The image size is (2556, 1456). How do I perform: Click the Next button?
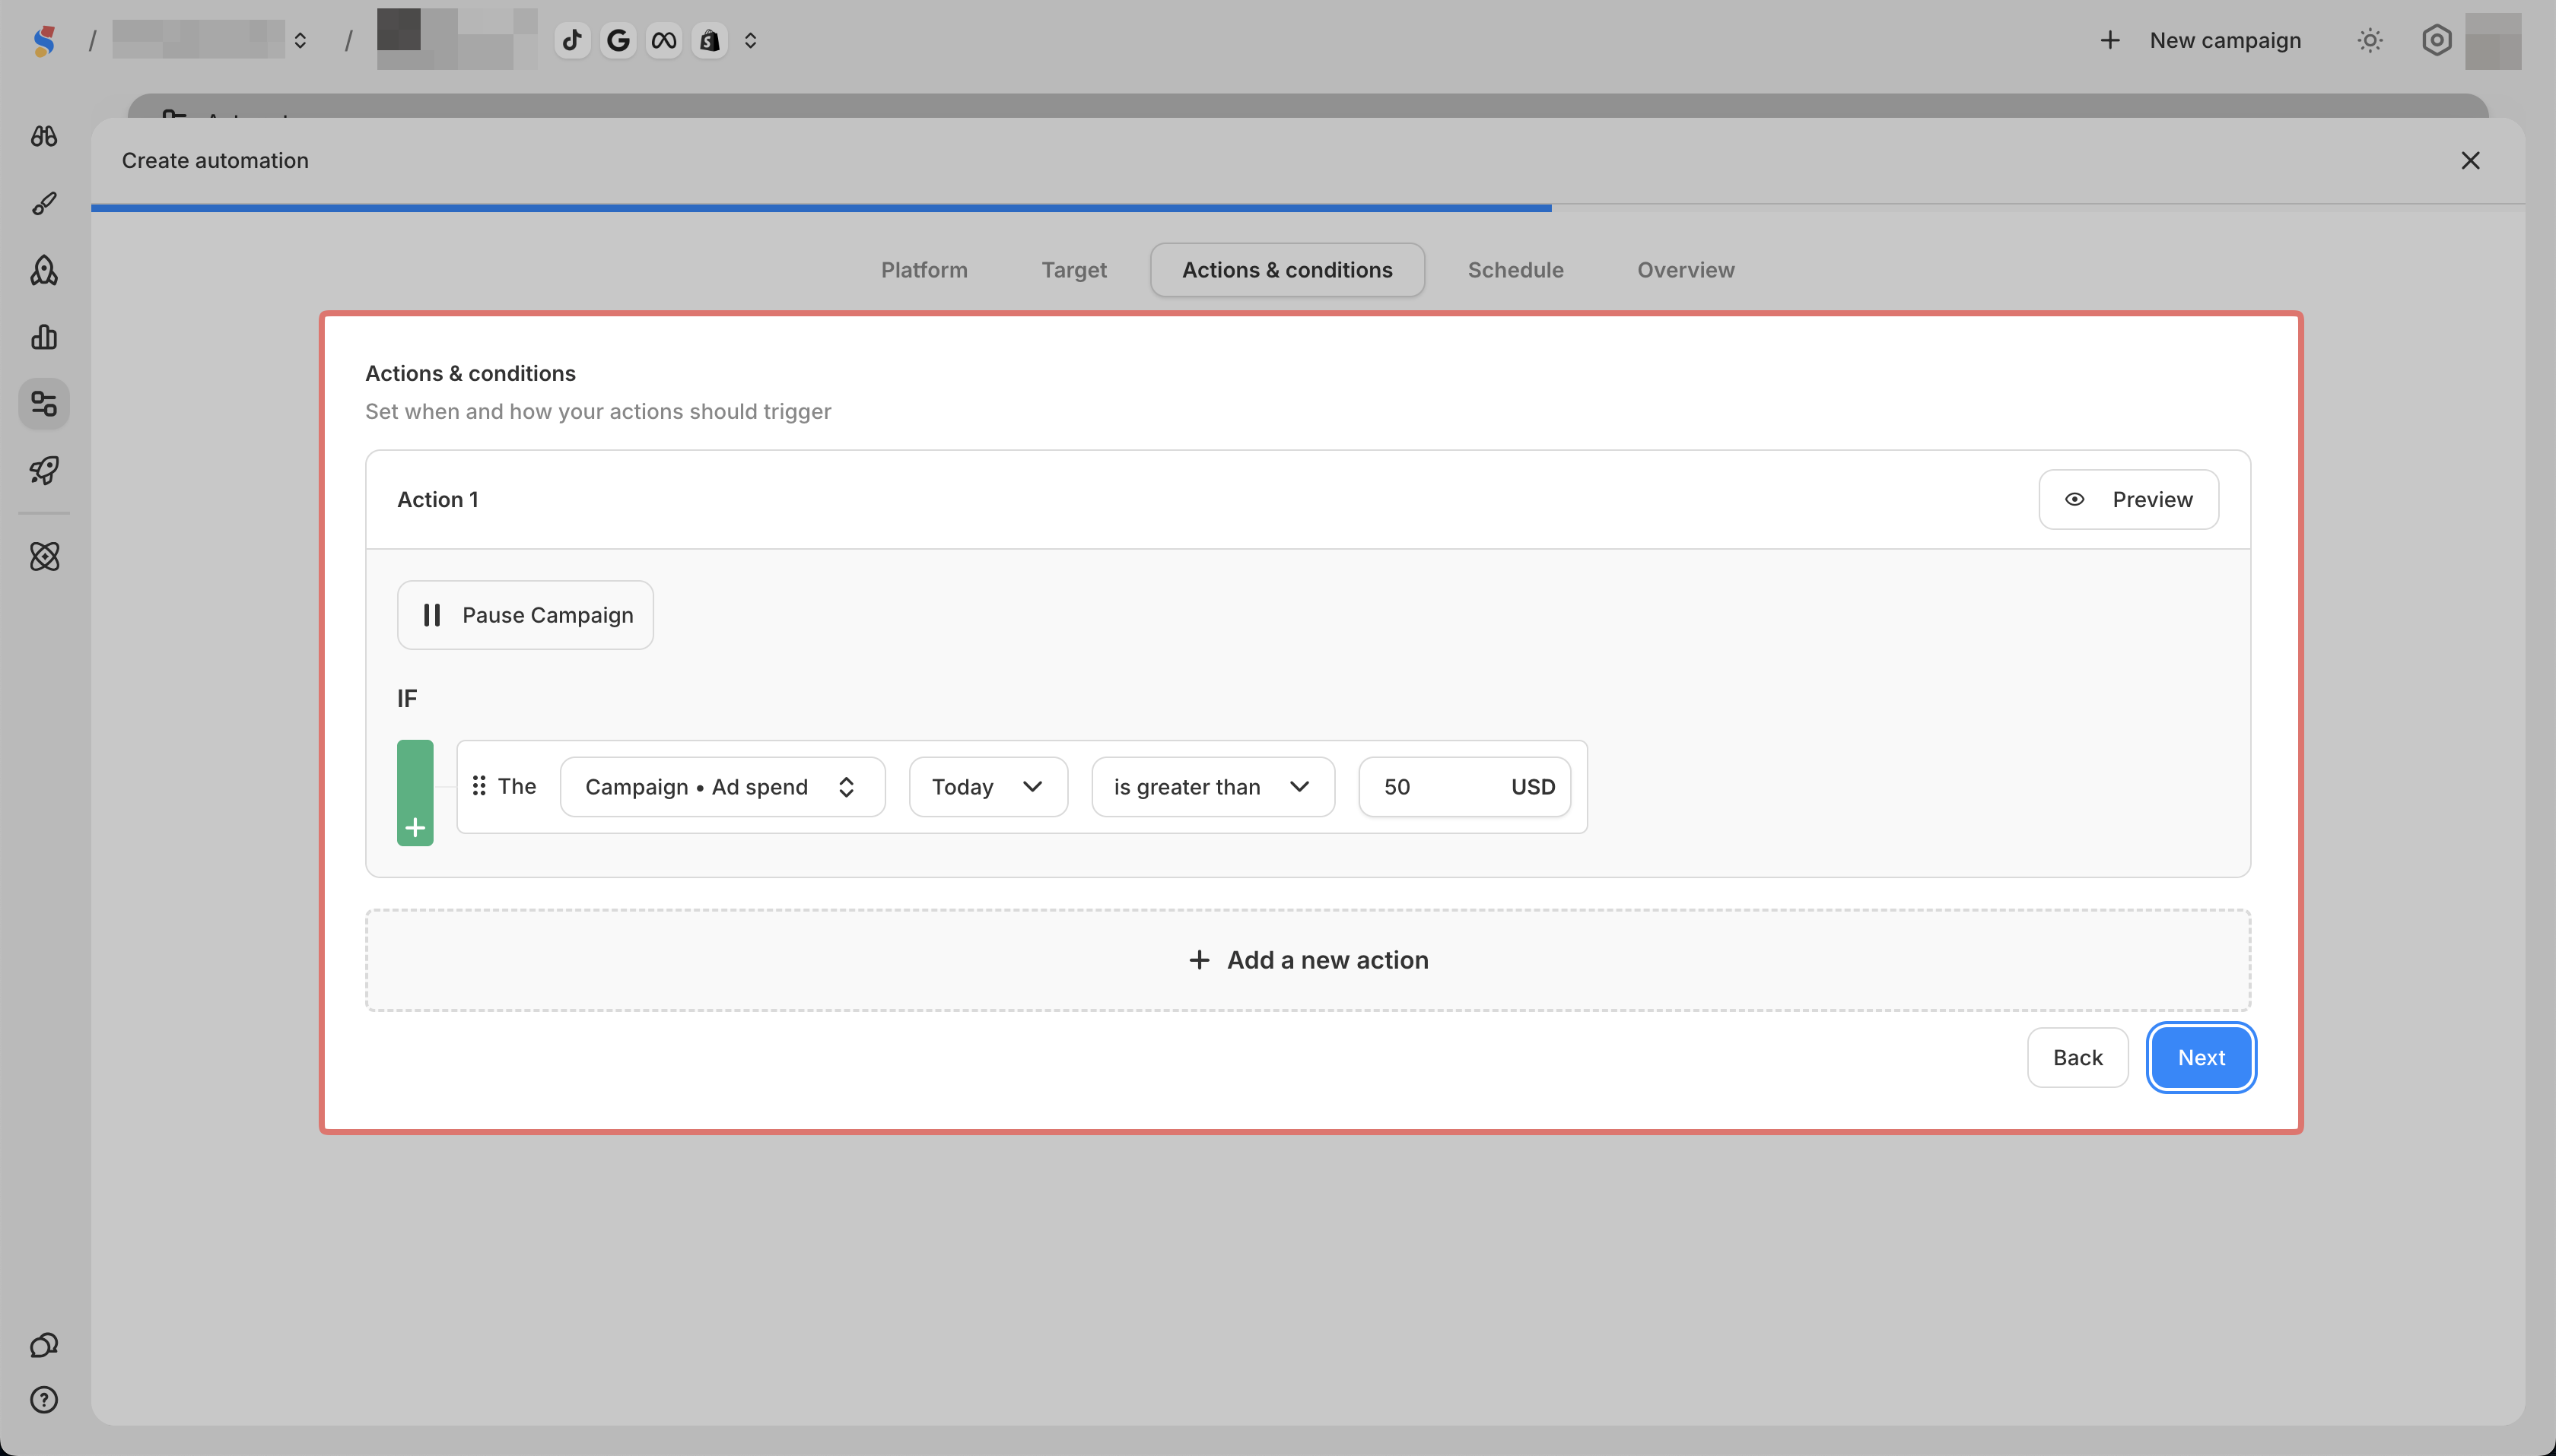[x=2201, y=1057]
